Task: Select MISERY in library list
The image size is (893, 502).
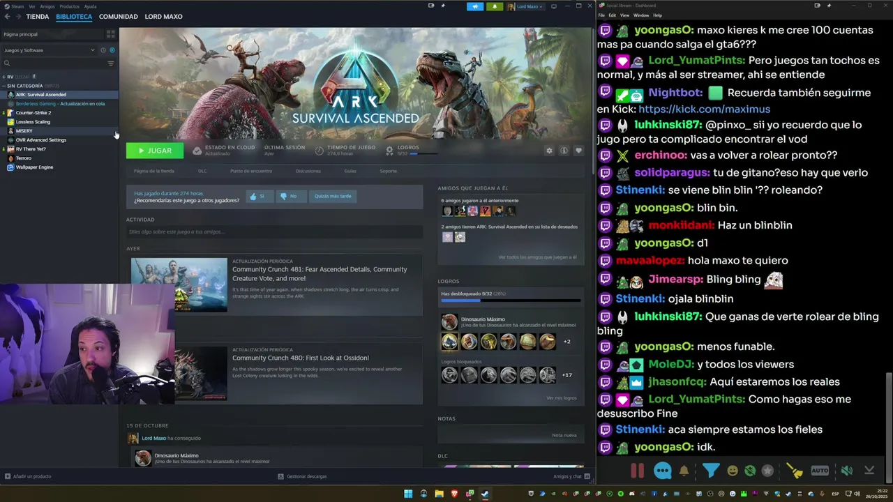Action: pyautogui.click(x=24, y=130)
